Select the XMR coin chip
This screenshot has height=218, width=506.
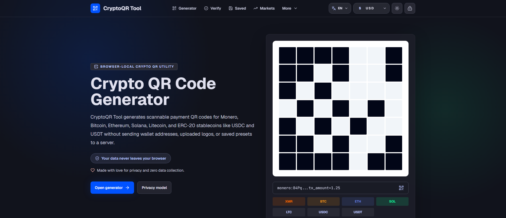289,201
